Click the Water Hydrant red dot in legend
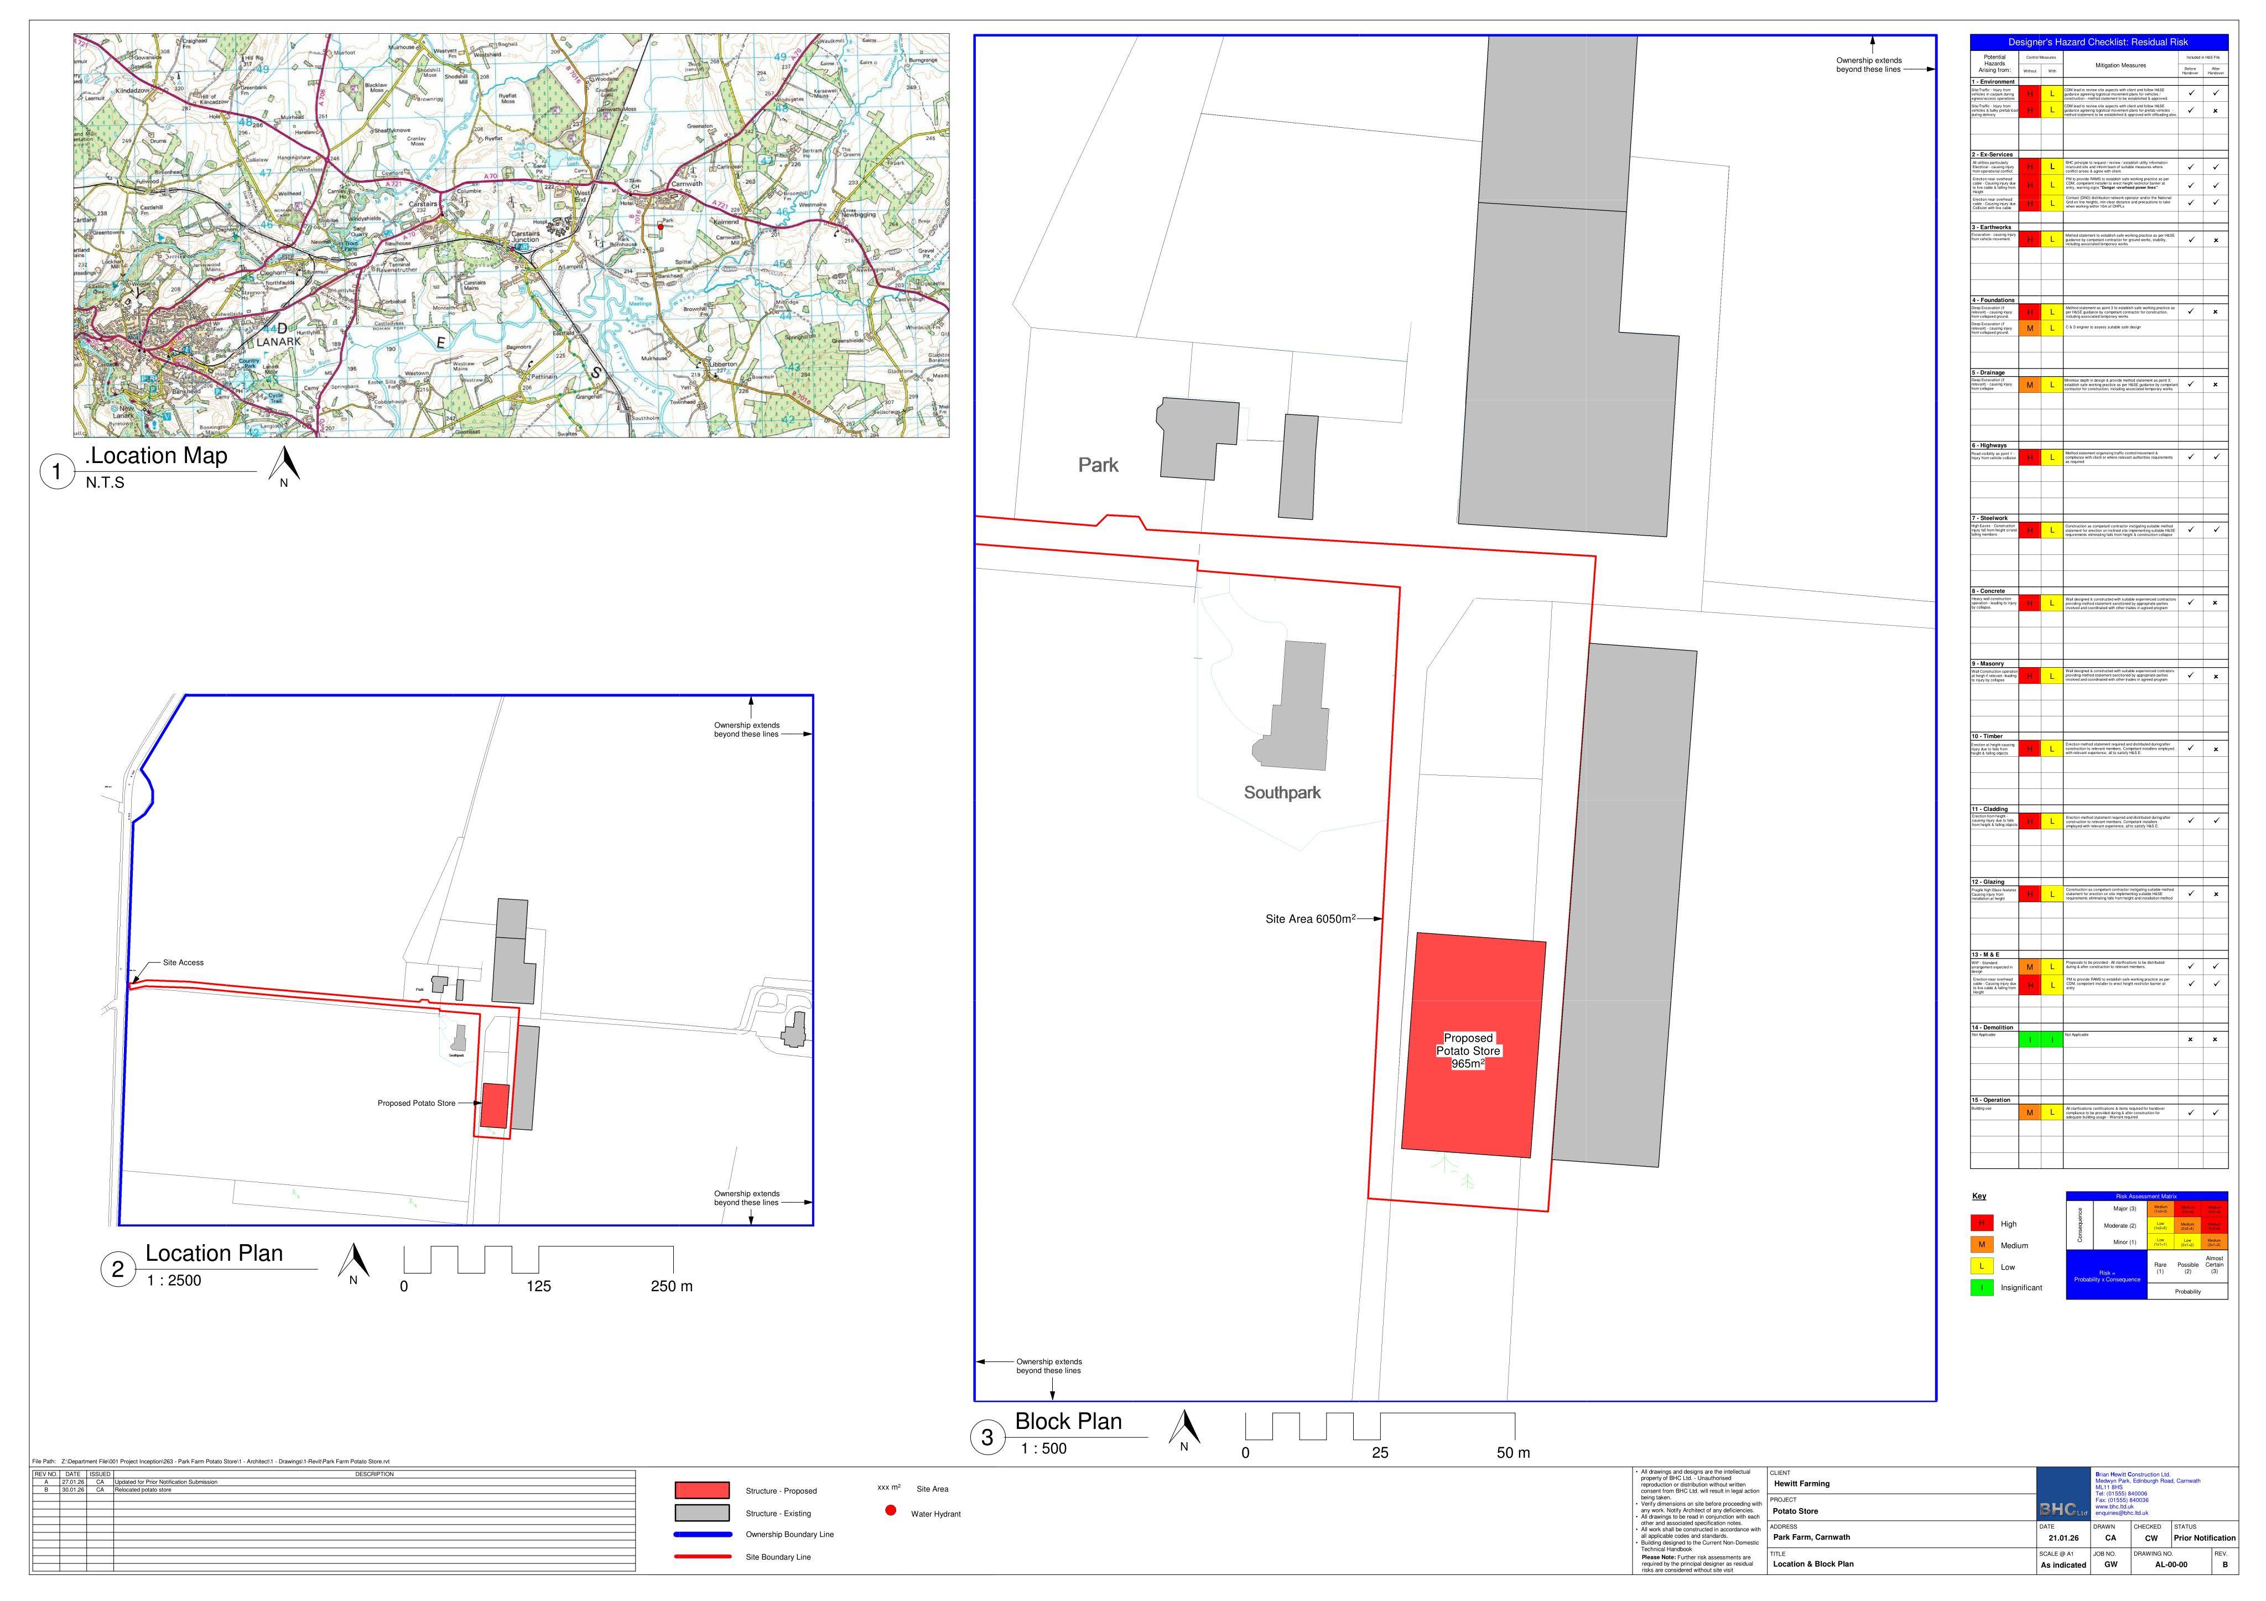The width and height of the screenshot is (2266, 1601). tap(890, 1510)
